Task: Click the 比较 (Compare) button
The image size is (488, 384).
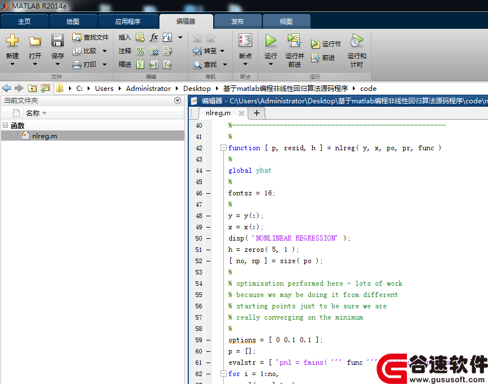Action: click(85, 51)
